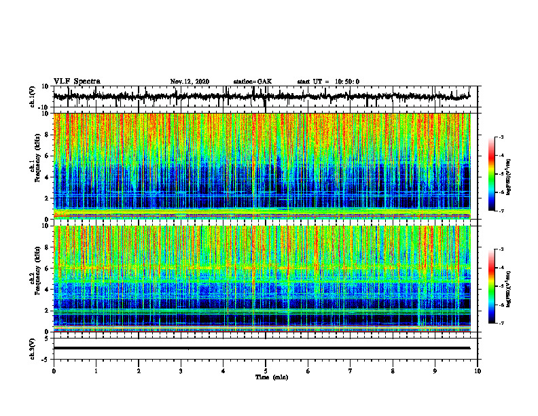
Task: Click time axis tick label "2"
Action: coord(139,371)
